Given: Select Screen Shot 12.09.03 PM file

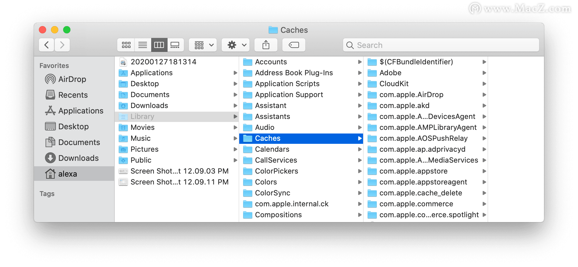Looking at the screenshot, I should 177,171.
